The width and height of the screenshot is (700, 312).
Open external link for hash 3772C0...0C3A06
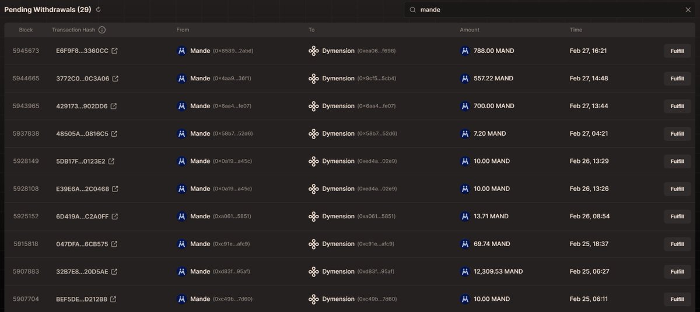coord(115,79)
